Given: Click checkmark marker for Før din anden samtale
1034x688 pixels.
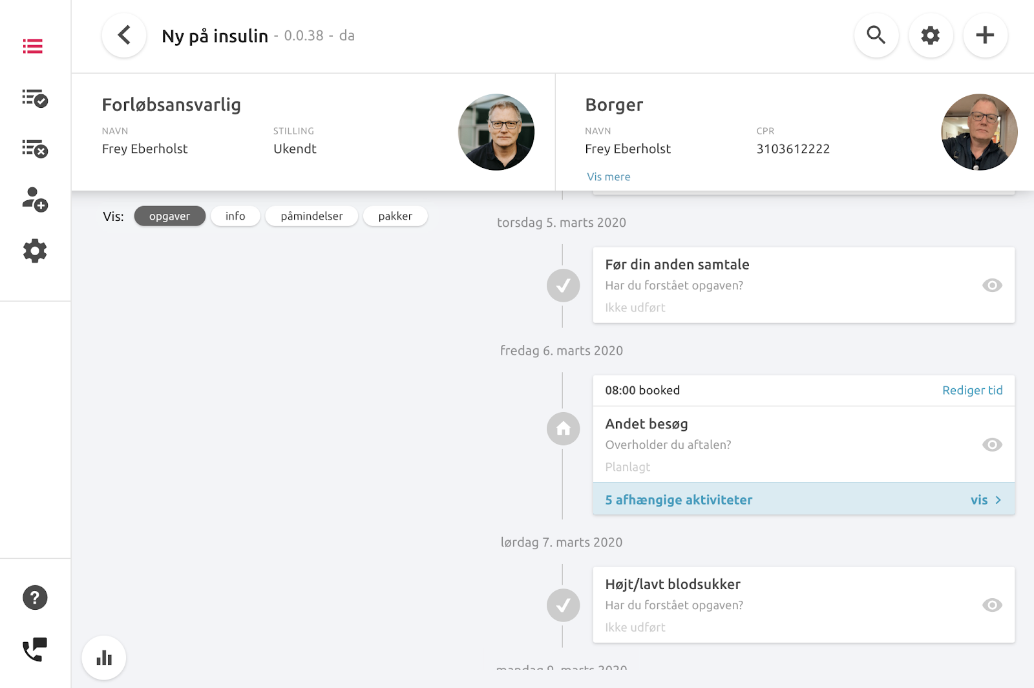Looking at the screenshot, I should (564, 286).
